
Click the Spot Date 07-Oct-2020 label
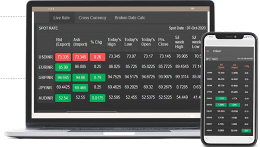[187, 28]
